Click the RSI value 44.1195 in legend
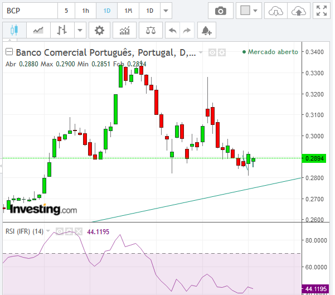Image resolution: width=335 pixels, height=295 pixels. click(98, 232)
